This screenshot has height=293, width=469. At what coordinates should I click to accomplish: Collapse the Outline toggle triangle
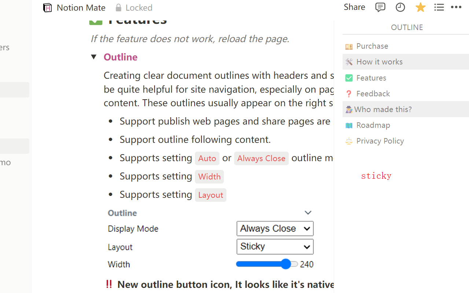[x=94, y=57]
